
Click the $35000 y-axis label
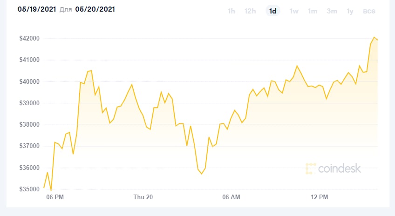pos(29,189)
